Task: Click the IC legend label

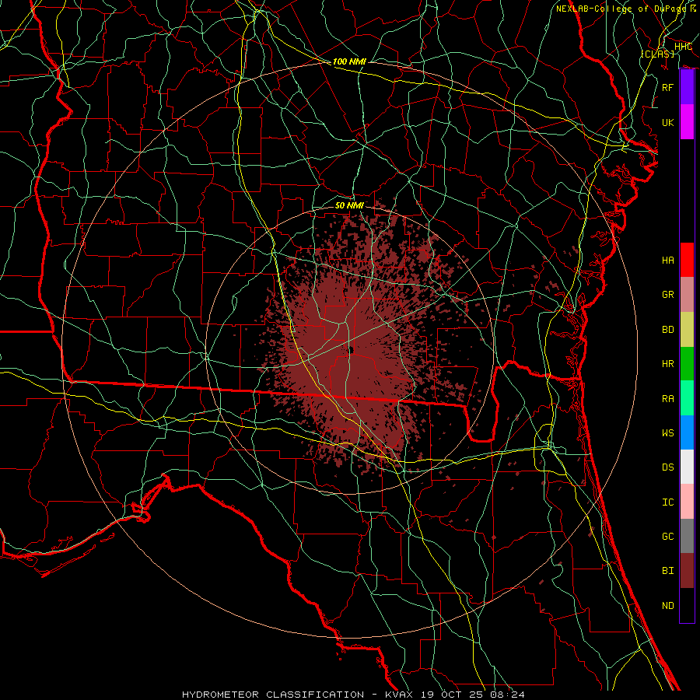Action: pos(668,502)
